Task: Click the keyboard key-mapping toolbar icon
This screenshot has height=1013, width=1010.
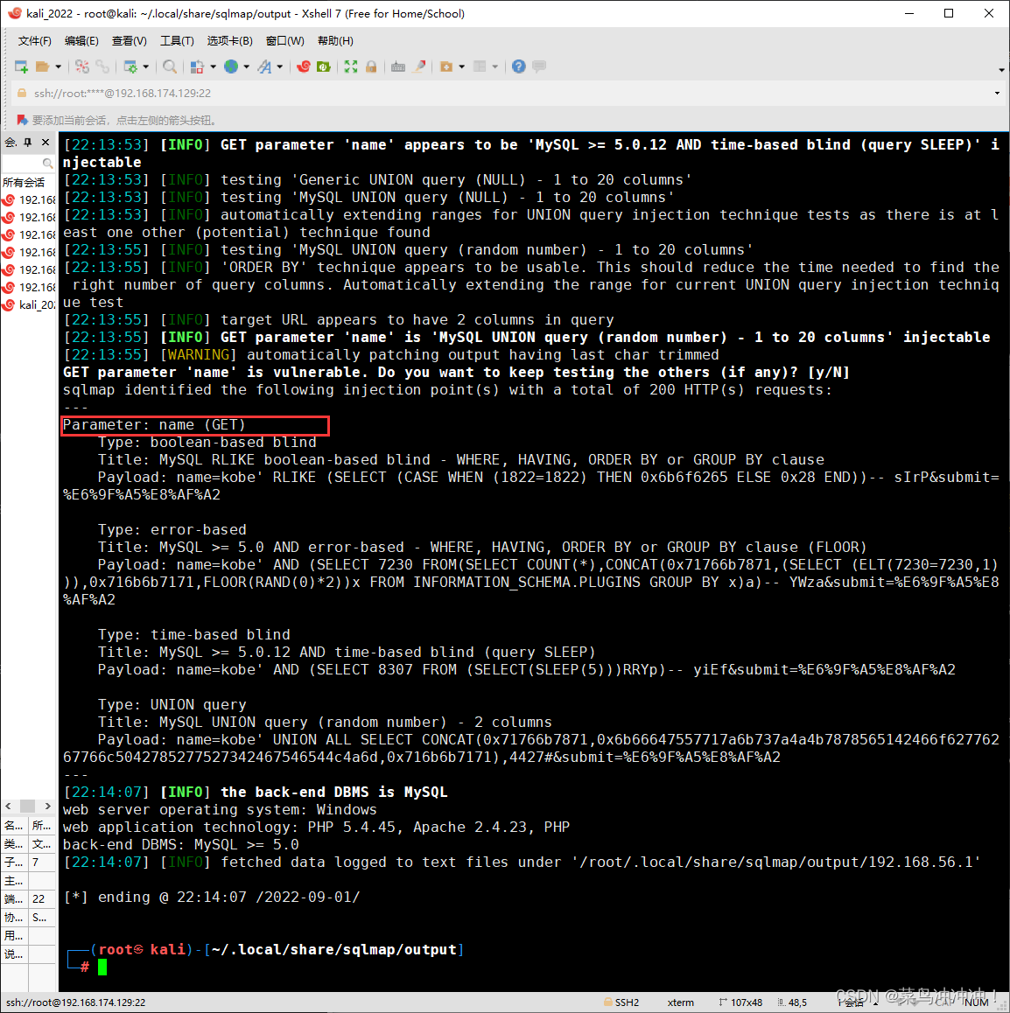Action: pyautogui.click(x=398, y=66)
